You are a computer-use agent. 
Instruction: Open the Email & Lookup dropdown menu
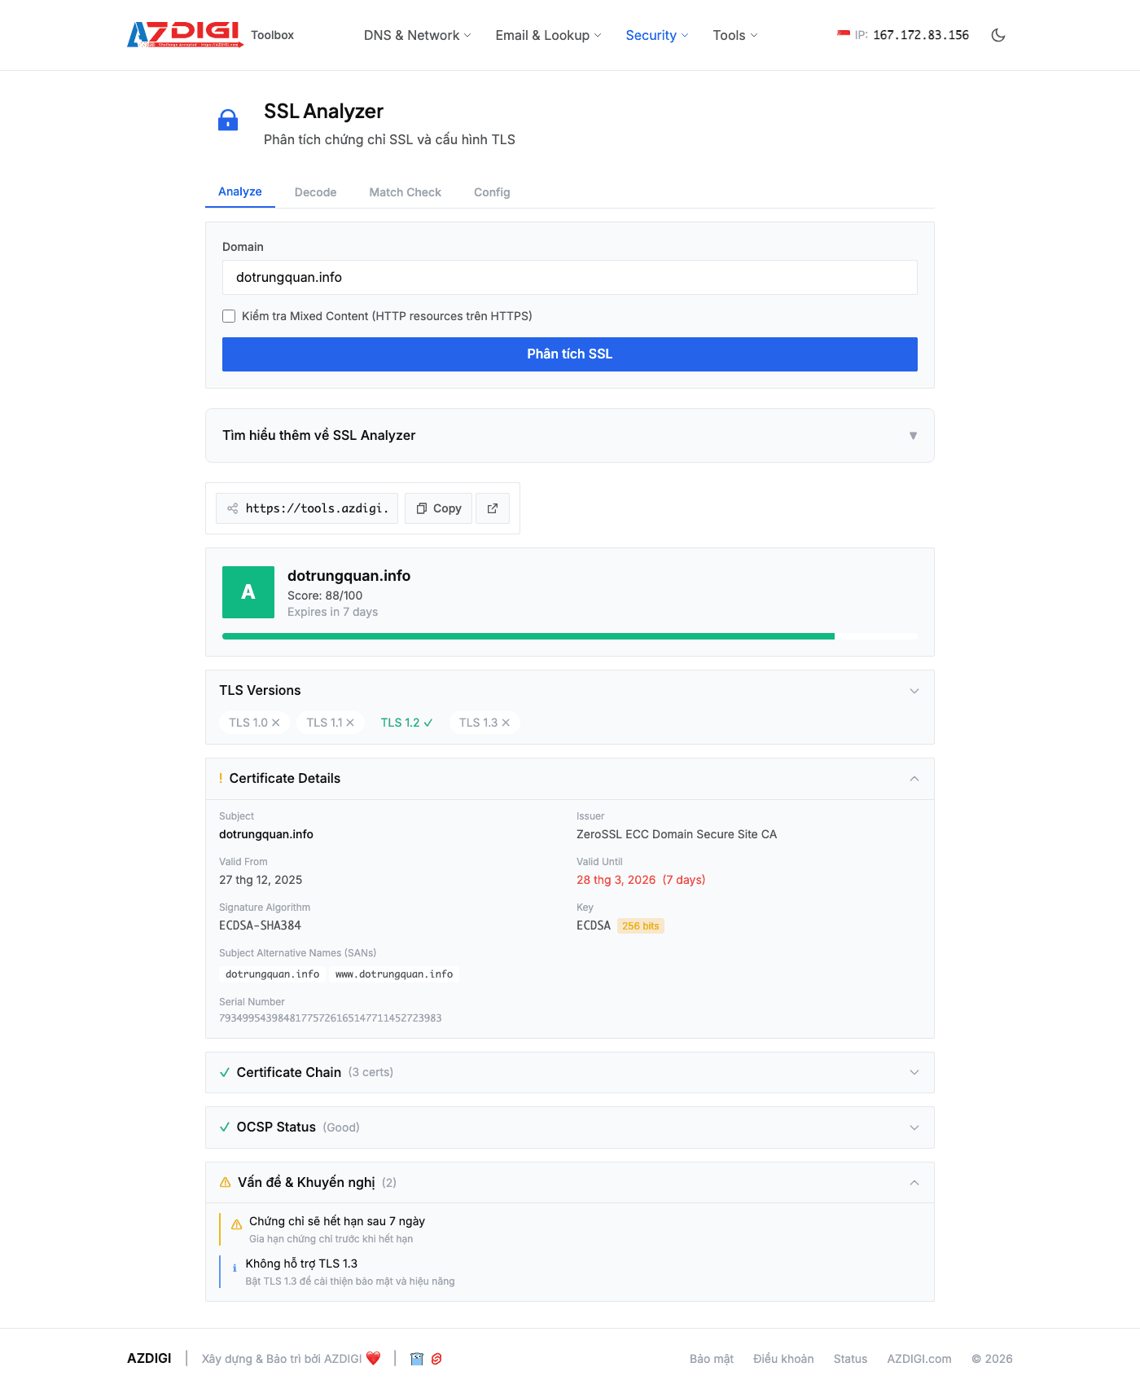point(548,35)
